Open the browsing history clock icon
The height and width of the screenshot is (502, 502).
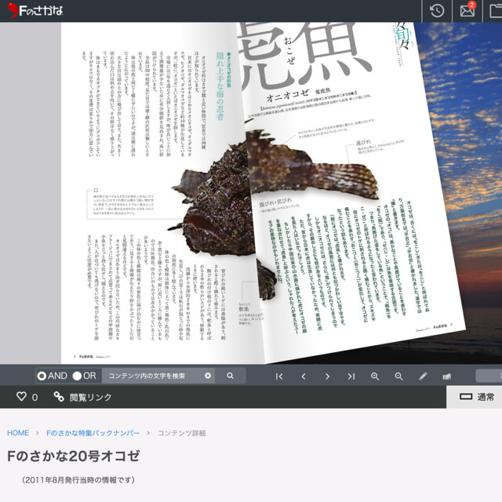click(x=437, y=11)
